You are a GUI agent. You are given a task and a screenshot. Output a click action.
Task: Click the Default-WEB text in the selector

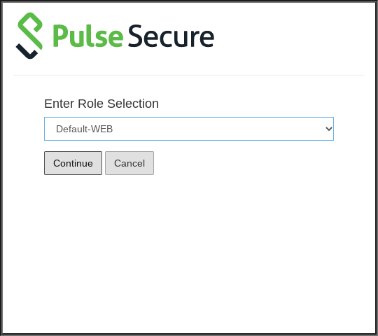pos(85,129)
